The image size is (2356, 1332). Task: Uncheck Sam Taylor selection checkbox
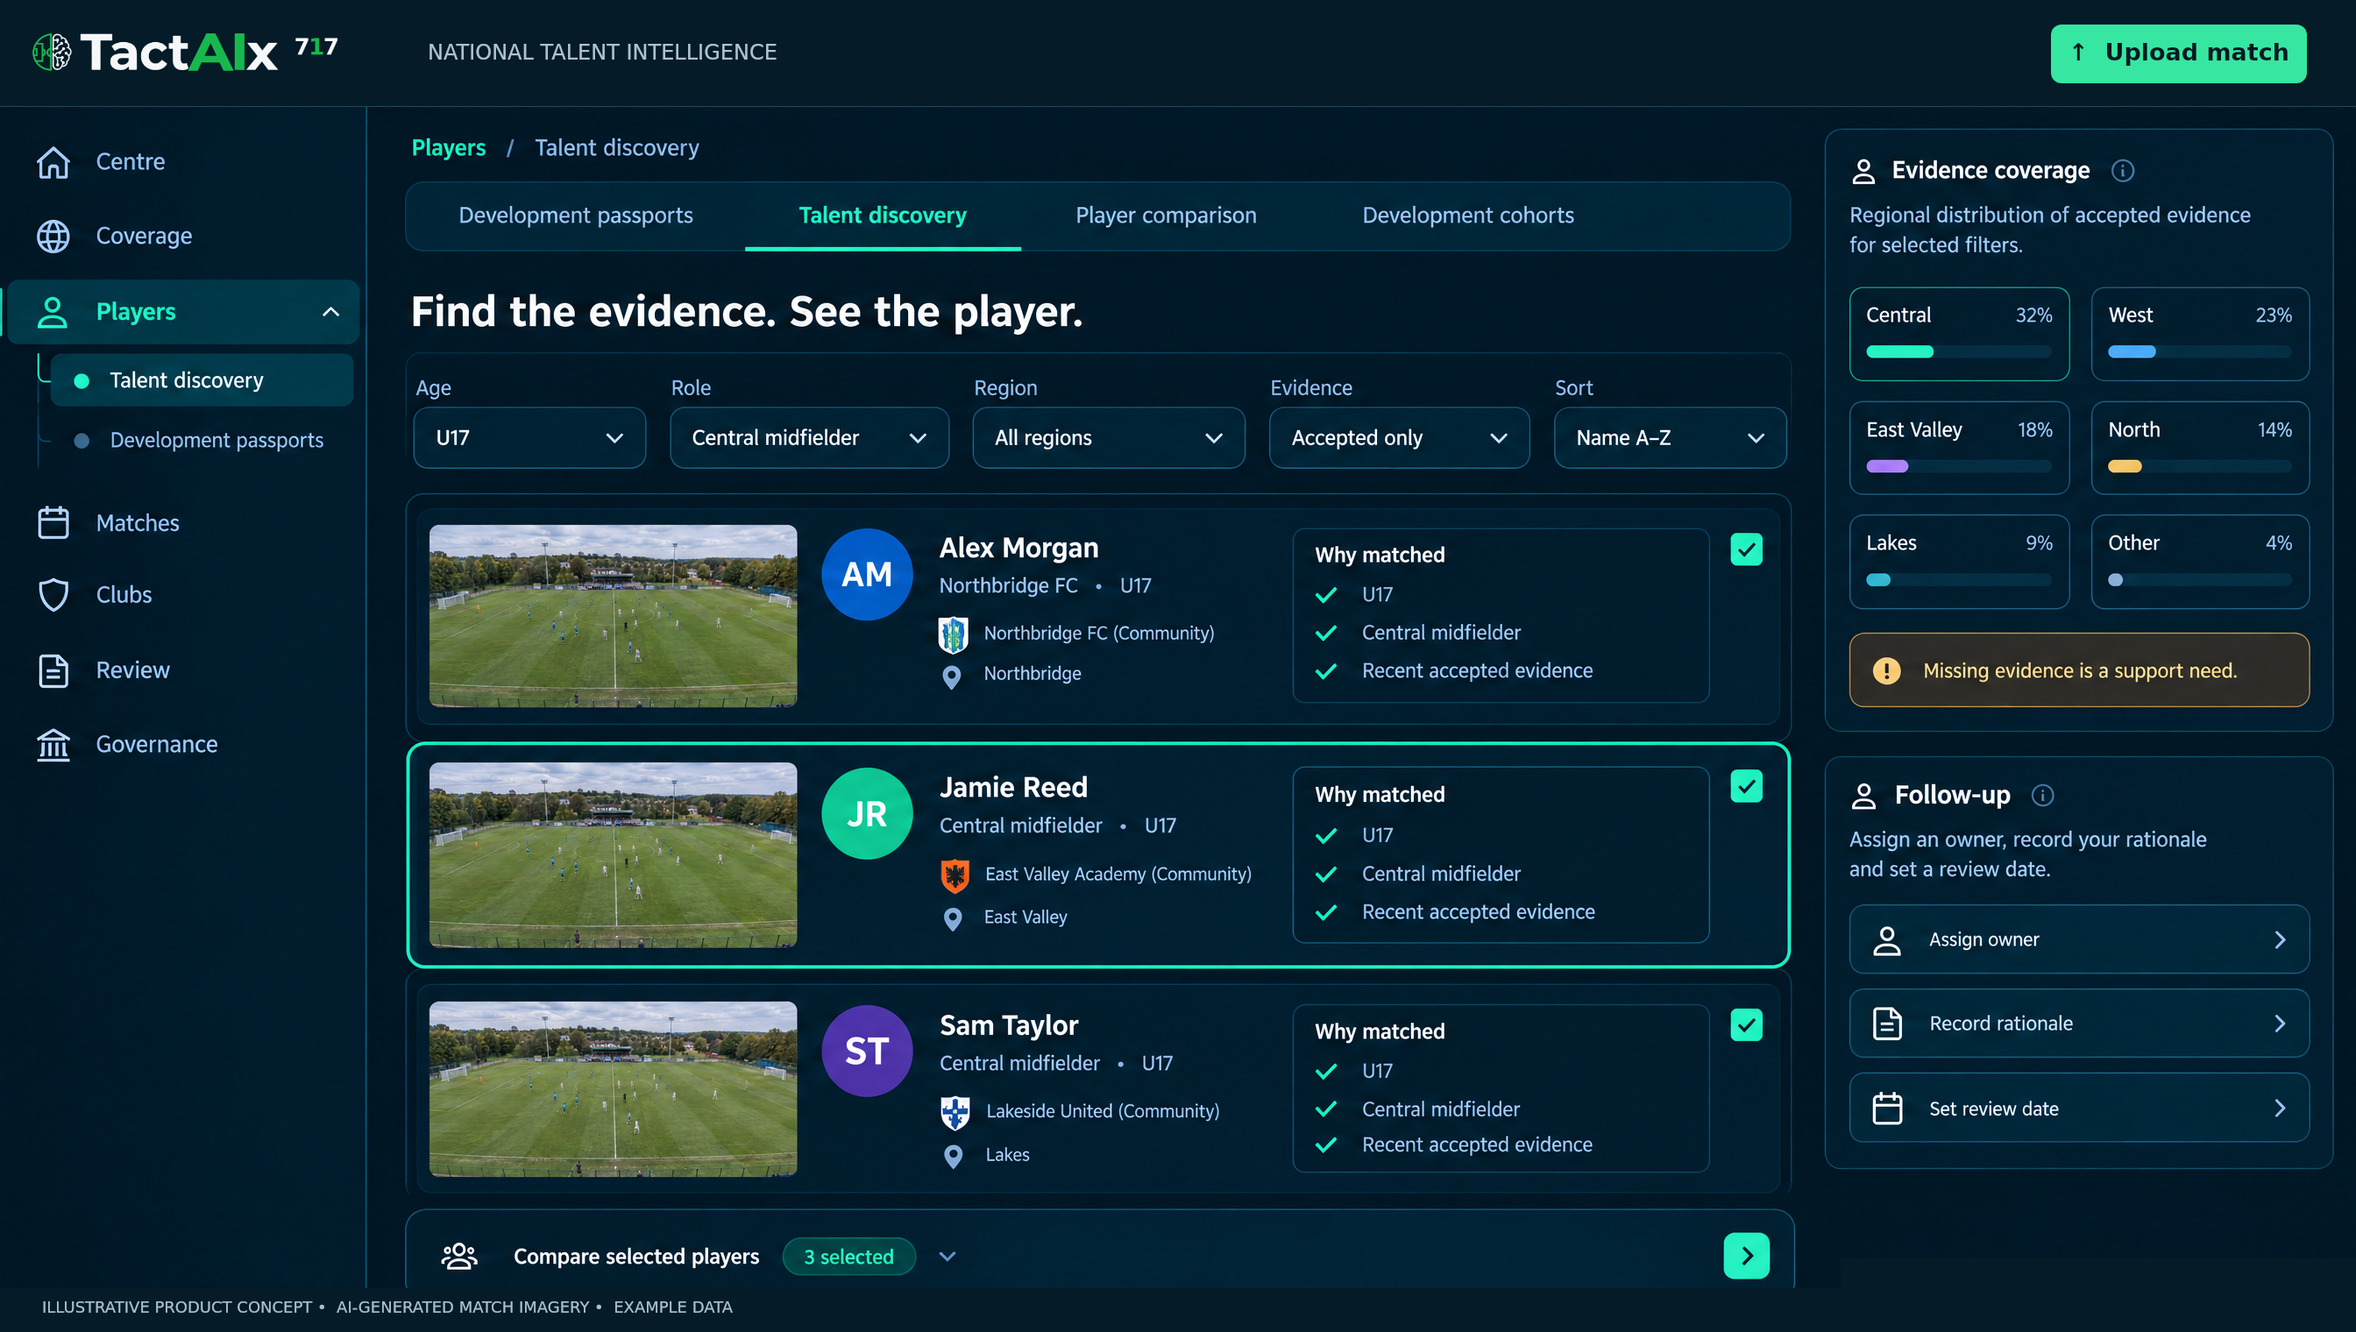pos(1746,1025)
